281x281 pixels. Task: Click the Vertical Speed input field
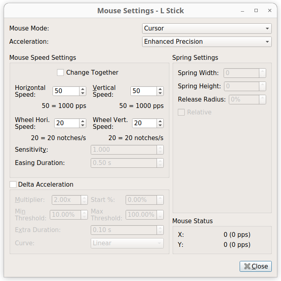pyautogui.click(x=144, y=91)
